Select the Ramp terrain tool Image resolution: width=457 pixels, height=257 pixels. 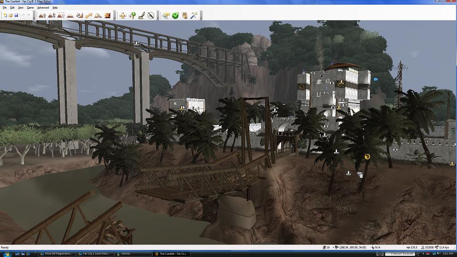click(x=79, y=15)
